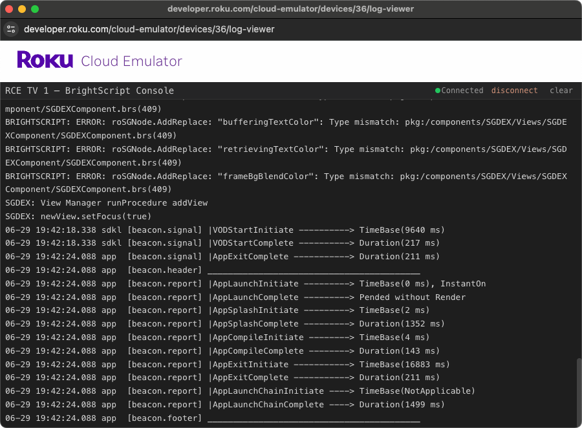Click the AppLaunchInitiate log row
This screenshot has height=428, width=582.
245,284
